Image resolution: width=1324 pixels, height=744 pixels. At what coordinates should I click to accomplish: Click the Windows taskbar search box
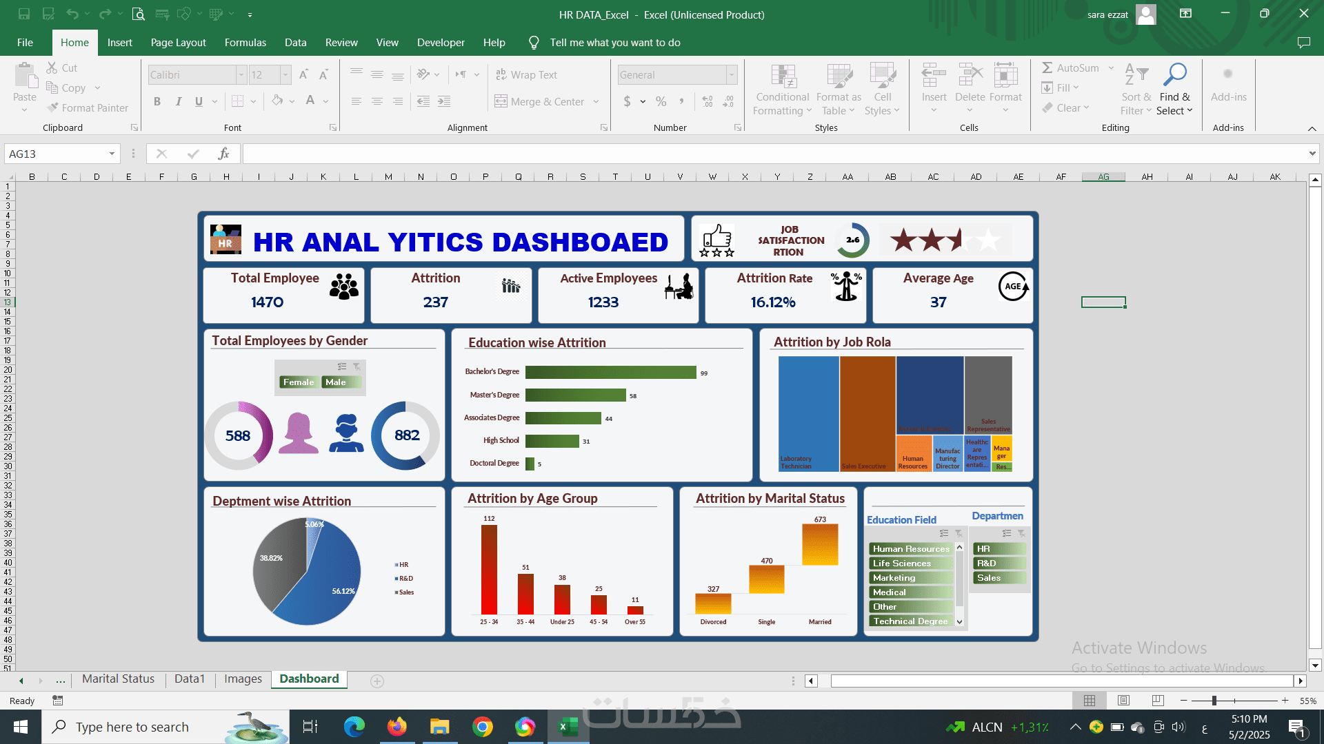click(x=132, y=727)
